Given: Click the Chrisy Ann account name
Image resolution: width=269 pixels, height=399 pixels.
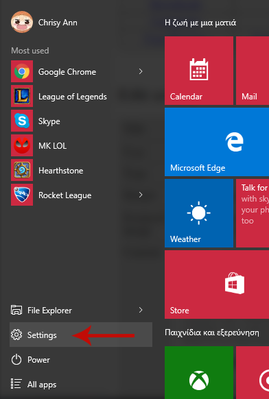Looking at the screenshot, I should click(58, 23).
